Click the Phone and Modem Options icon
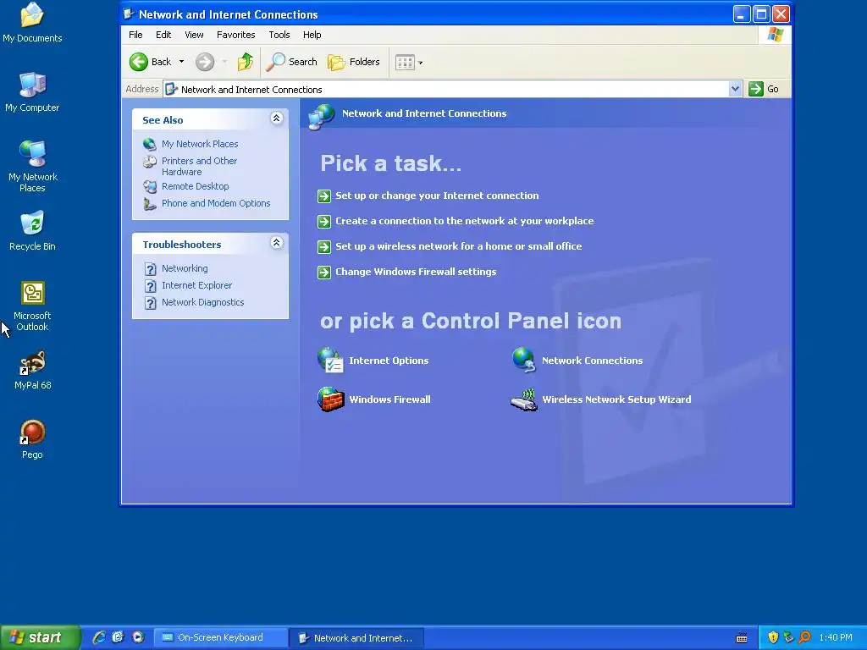This screenshot has height=650, width=867. tap(150, 204)
